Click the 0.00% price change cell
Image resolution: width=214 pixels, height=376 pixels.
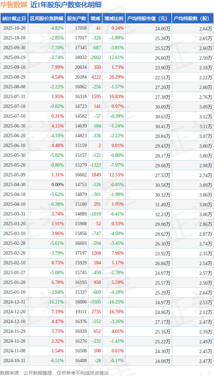click(x=57, y=184)
